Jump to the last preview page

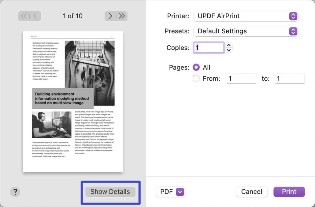(x=122, y=16)
